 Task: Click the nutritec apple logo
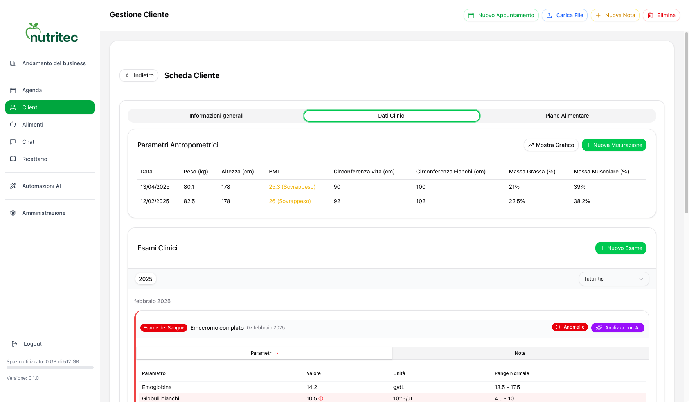point(51,33)
